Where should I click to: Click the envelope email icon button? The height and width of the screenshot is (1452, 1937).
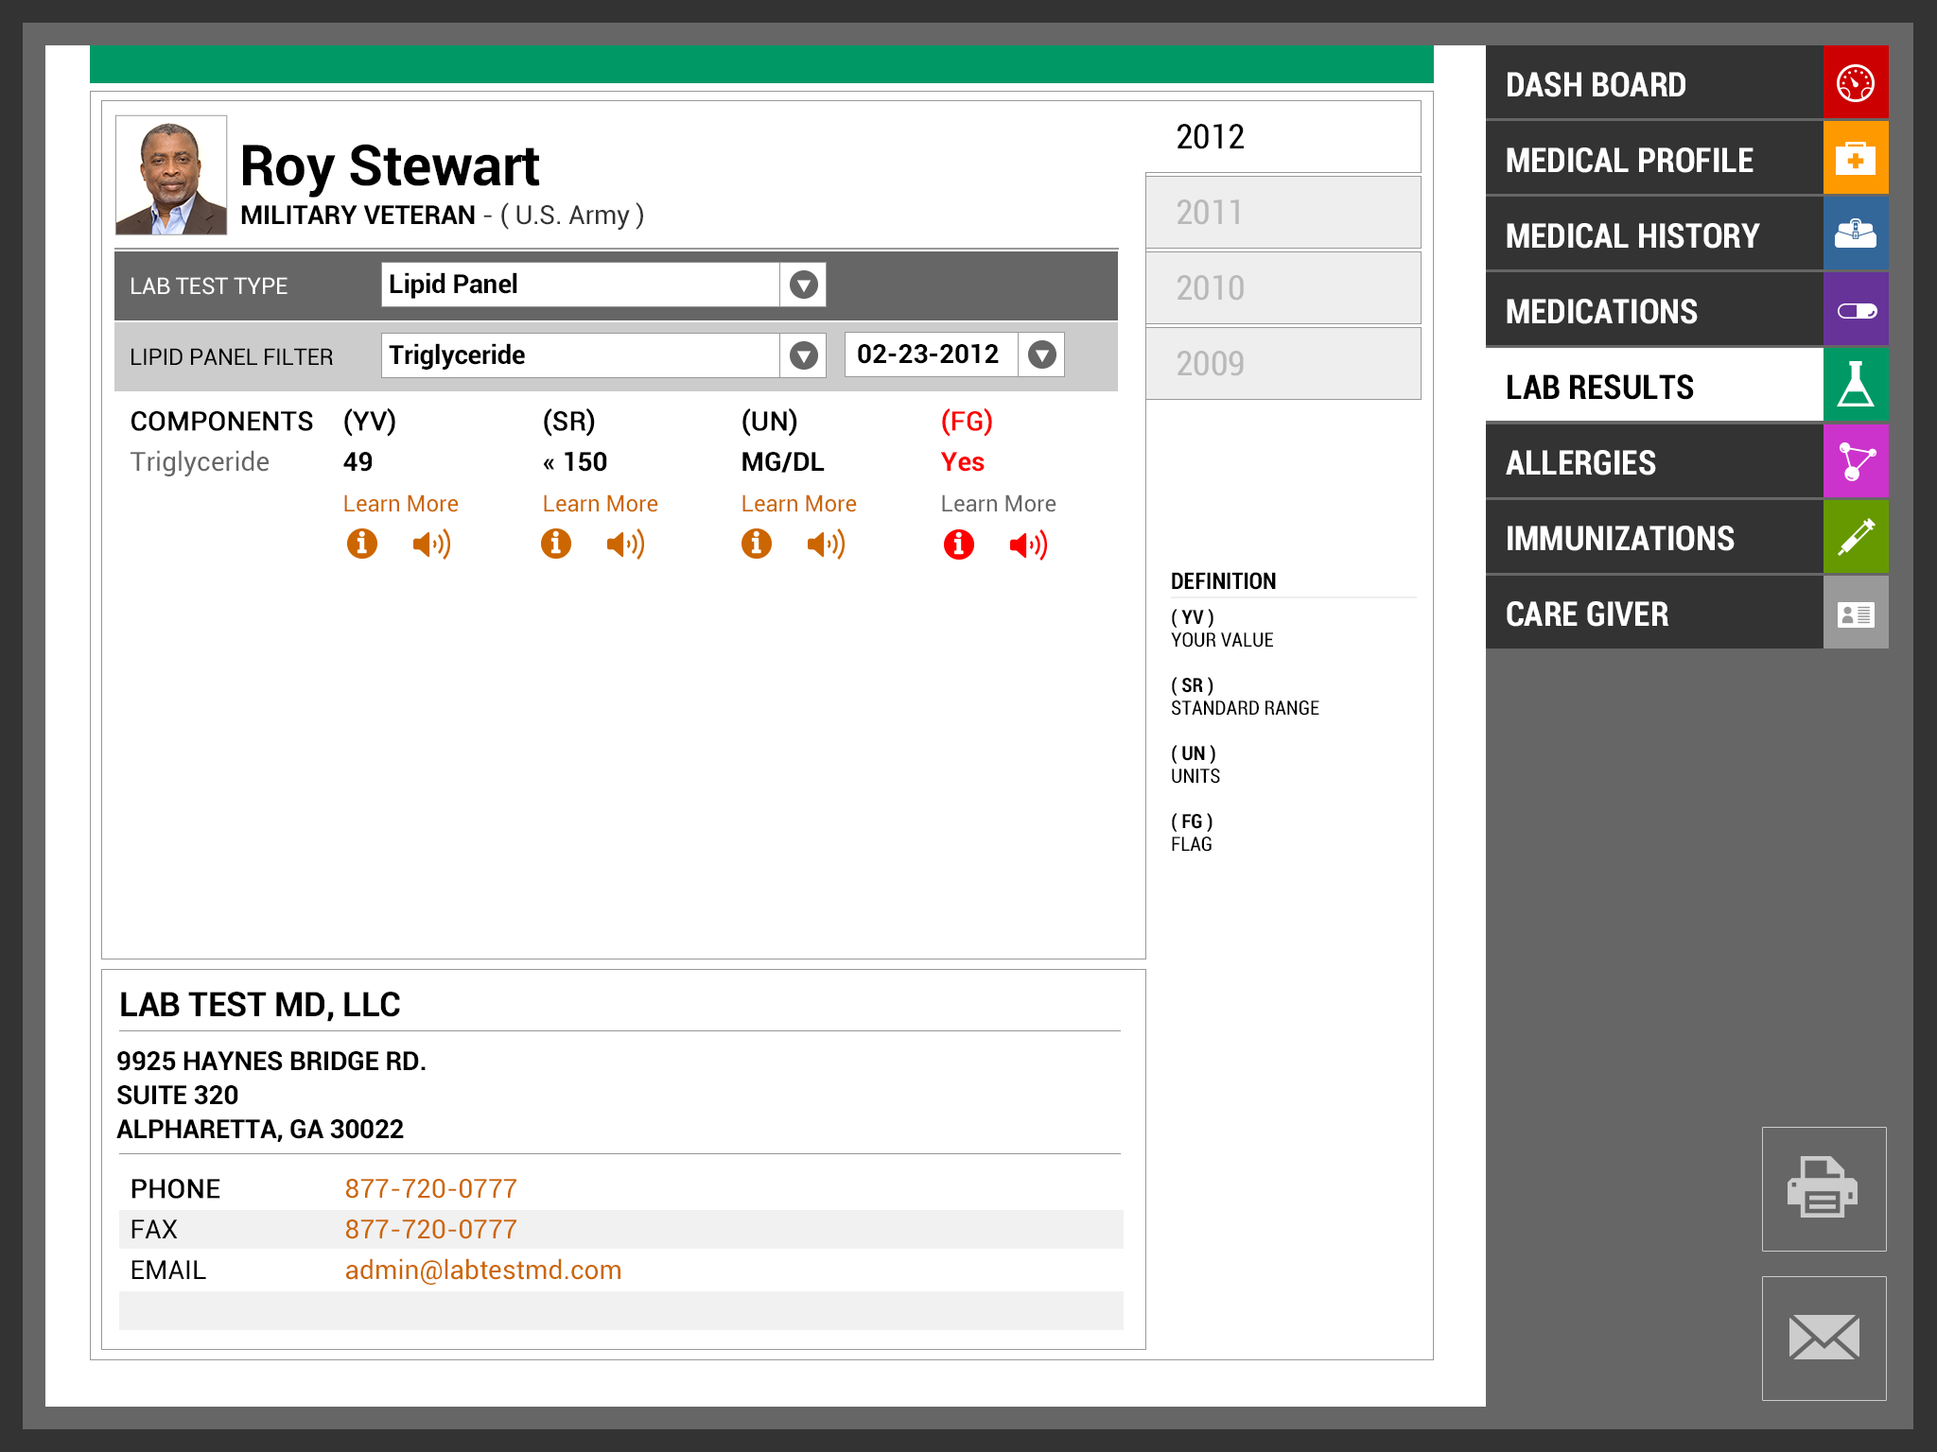tap(1823, 1338)
